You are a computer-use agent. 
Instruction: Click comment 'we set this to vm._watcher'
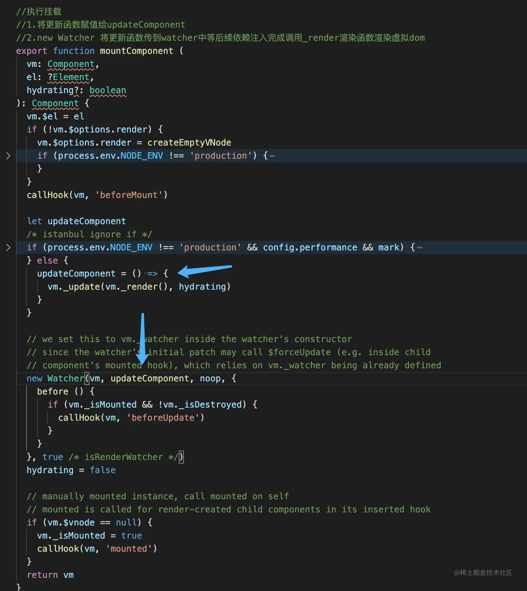[189, 339]
